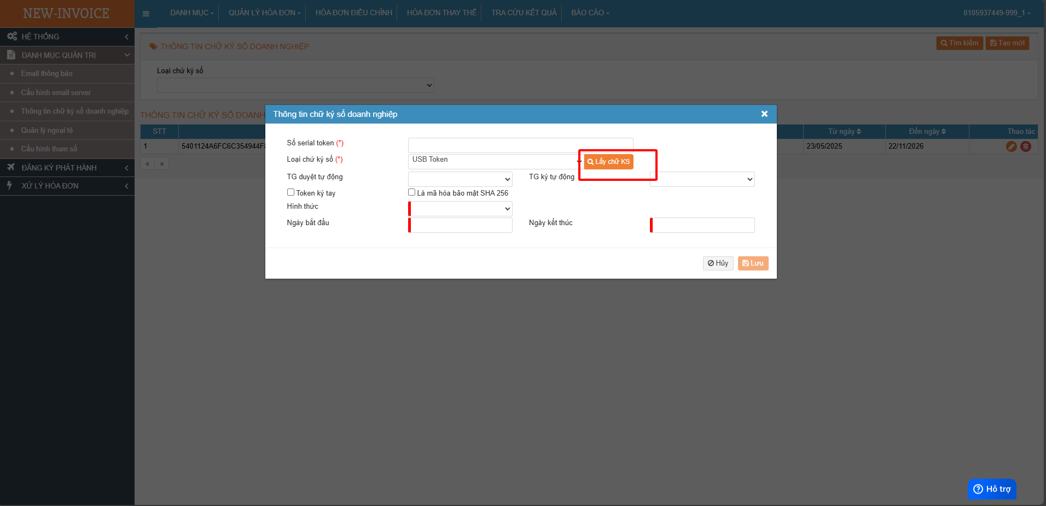Open the HÓA ĐƠN THAY THẾ menu item
This screenshot has width=1046, height=506.
(441, 13)
